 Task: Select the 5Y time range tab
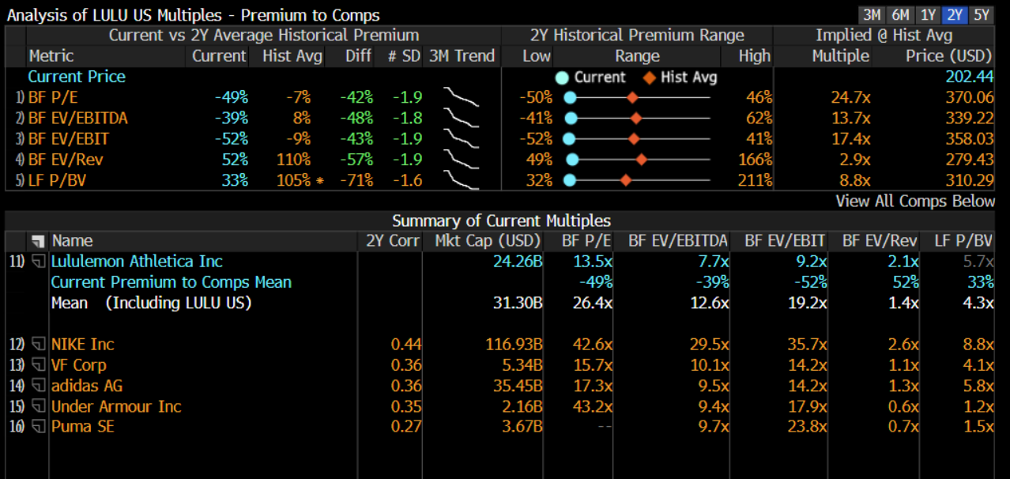981,15
